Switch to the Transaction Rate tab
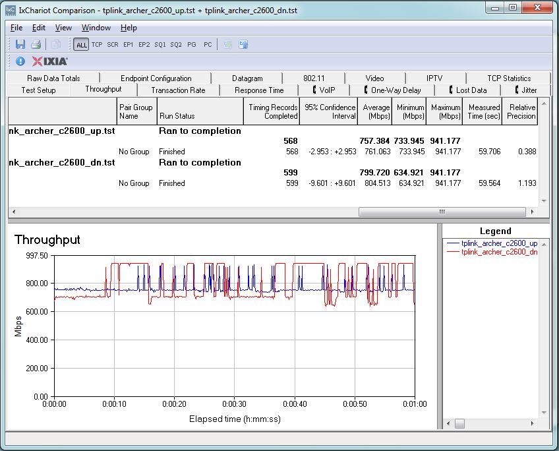 tap(178, 90)
